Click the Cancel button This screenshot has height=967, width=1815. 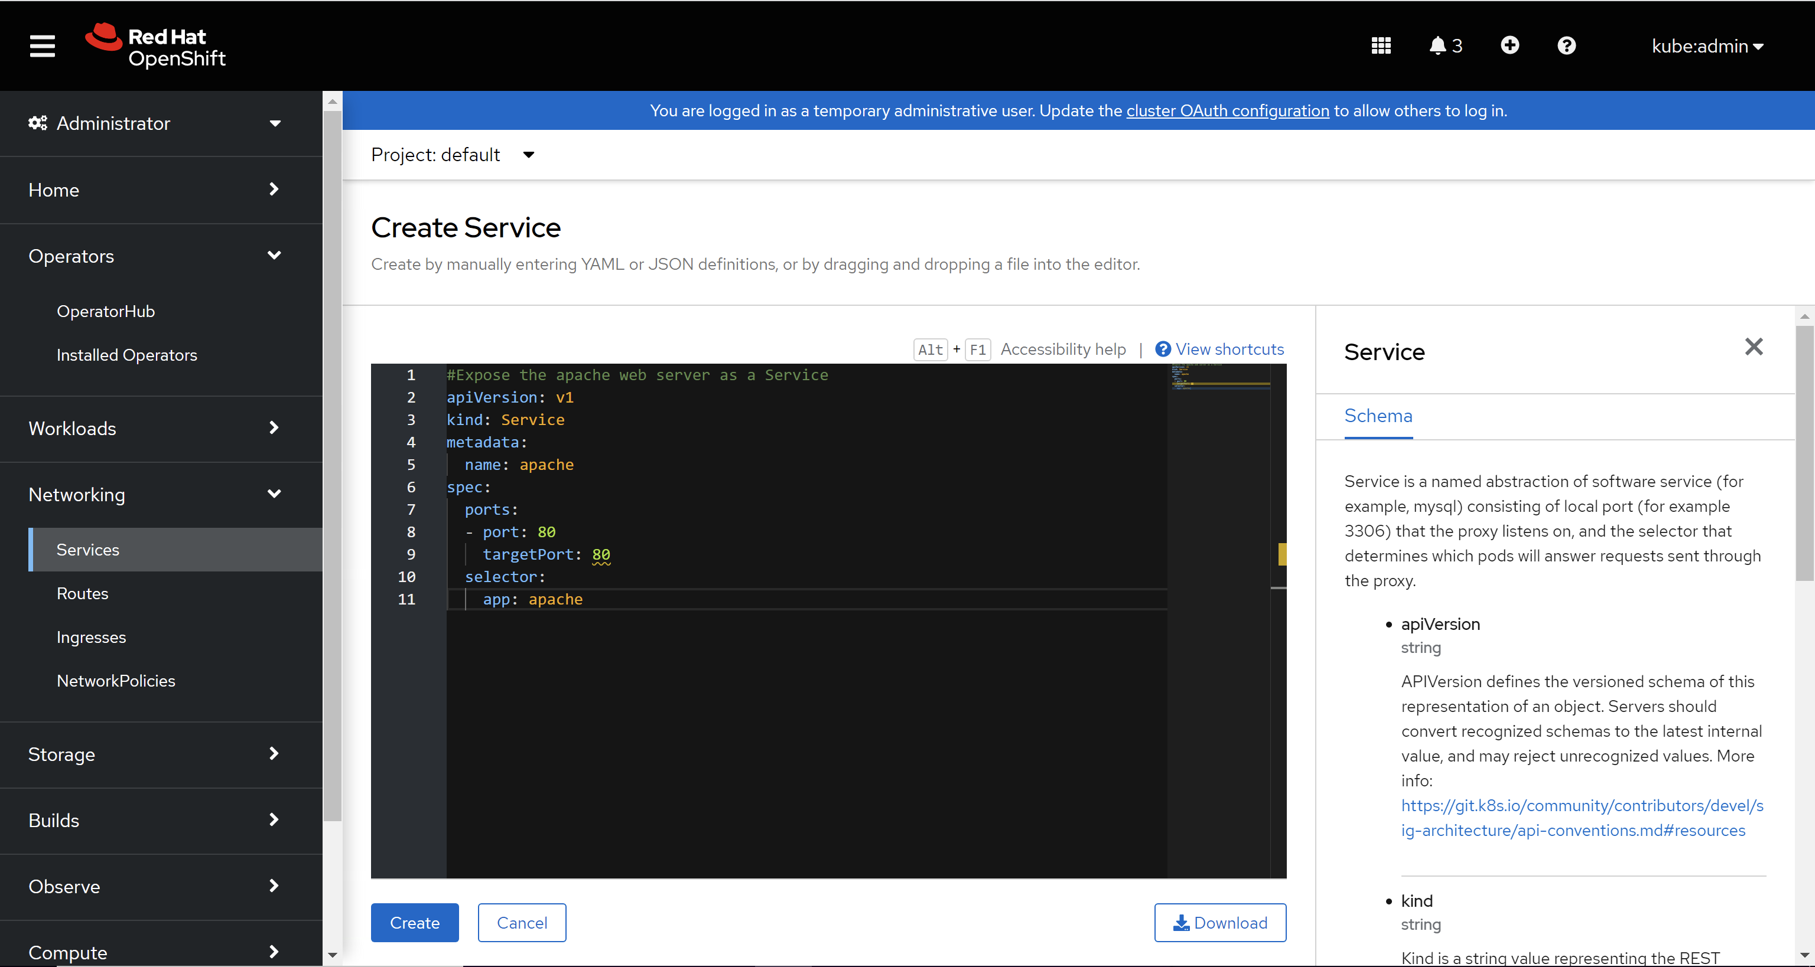(x=521, y=923)
